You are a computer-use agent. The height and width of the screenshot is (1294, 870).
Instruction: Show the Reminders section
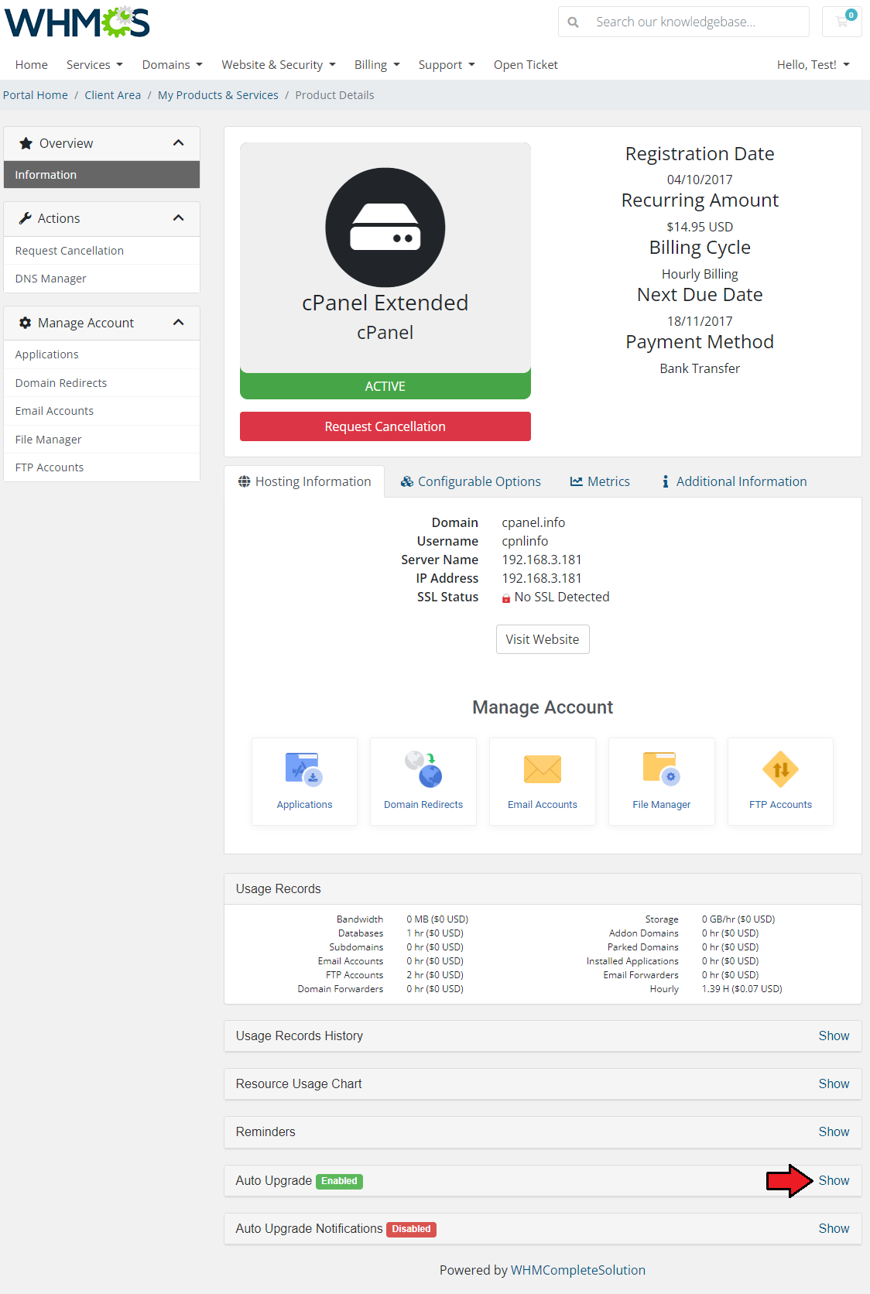click(834, 1132)
